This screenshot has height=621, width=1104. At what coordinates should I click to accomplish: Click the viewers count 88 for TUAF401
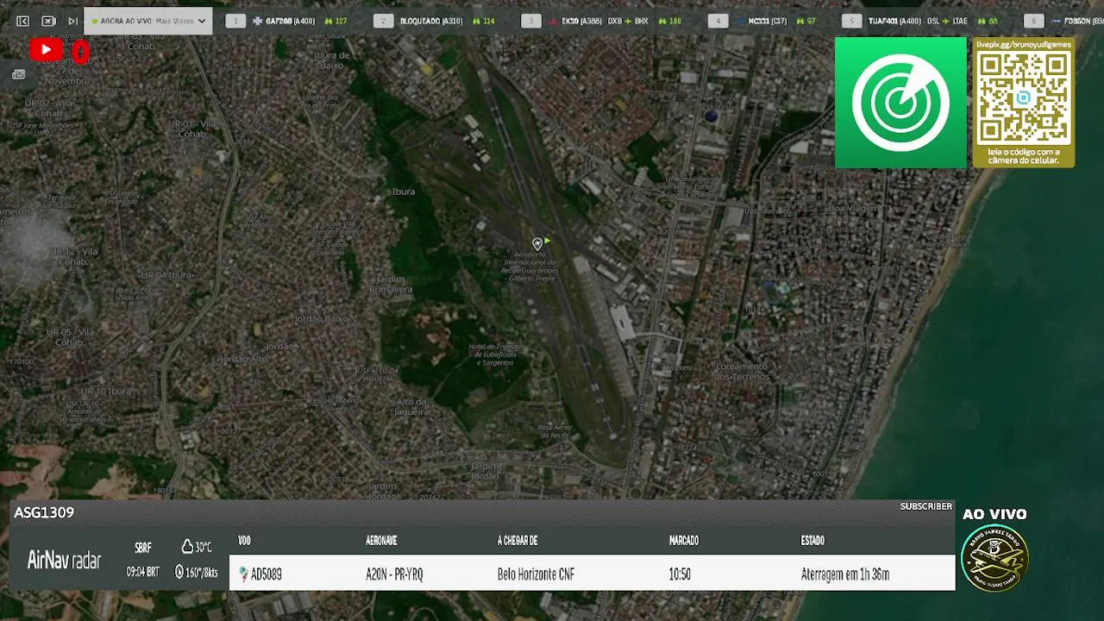(x=988, y=21)
